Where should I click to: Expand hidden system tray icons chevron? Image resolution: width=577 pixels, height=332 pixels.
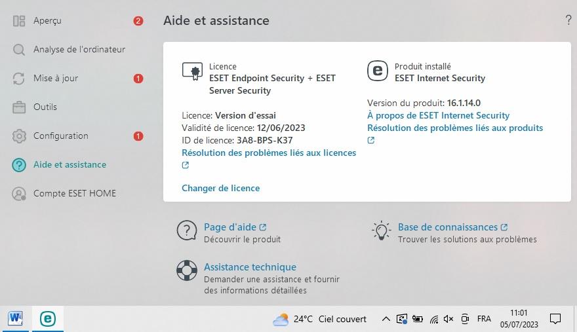point(386,319)
